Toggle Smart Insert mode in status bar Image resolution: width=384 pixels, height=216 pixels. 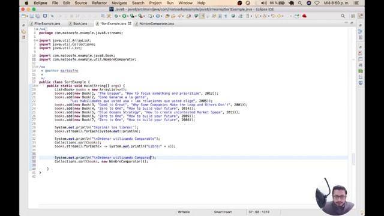click(x=223, y=212)
